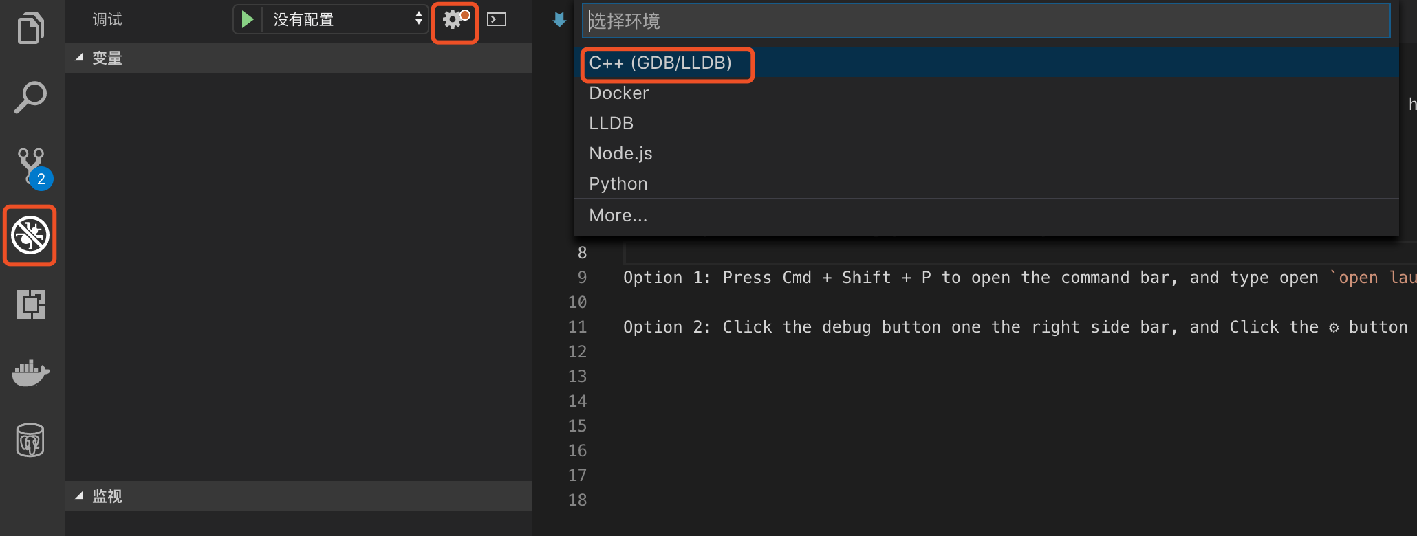1417x536 pixels.
Task: Open the Extensions view
Action: [x=31, y=304]
